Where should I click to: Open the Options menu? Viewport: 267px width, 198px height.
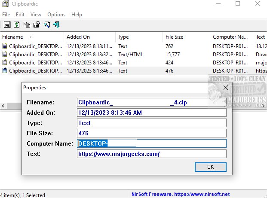pos(56,15)
